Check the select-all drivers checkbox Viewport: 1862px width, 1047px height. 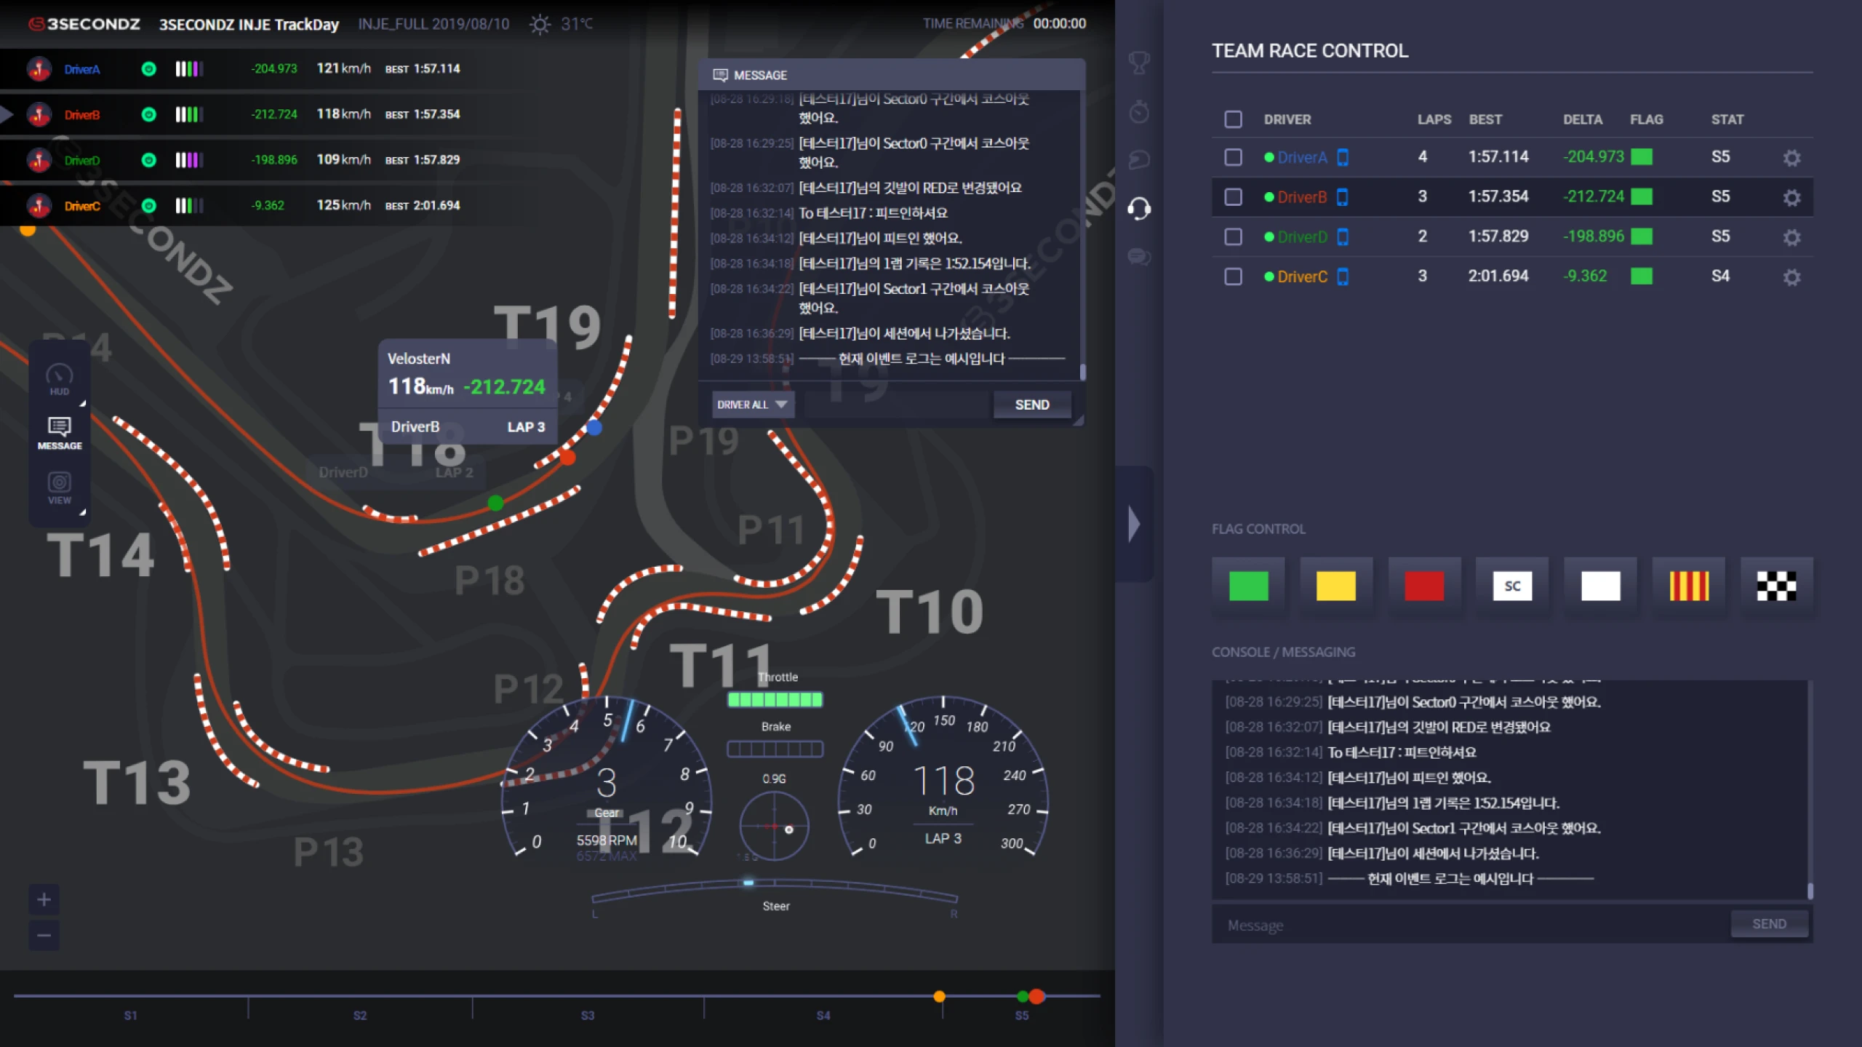(x=1233, y=119)
